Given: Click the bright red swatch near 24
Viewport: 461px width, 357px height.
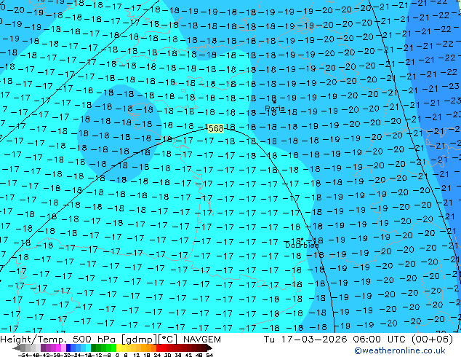Looking at the screenshot, I should (159, 348).
